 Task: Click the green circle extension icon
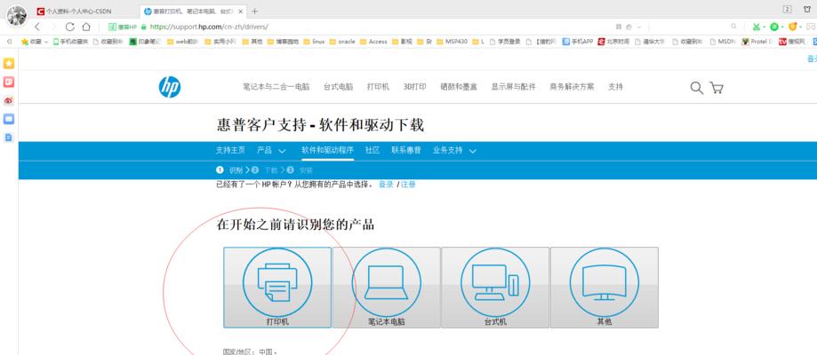tap(774, 27)
